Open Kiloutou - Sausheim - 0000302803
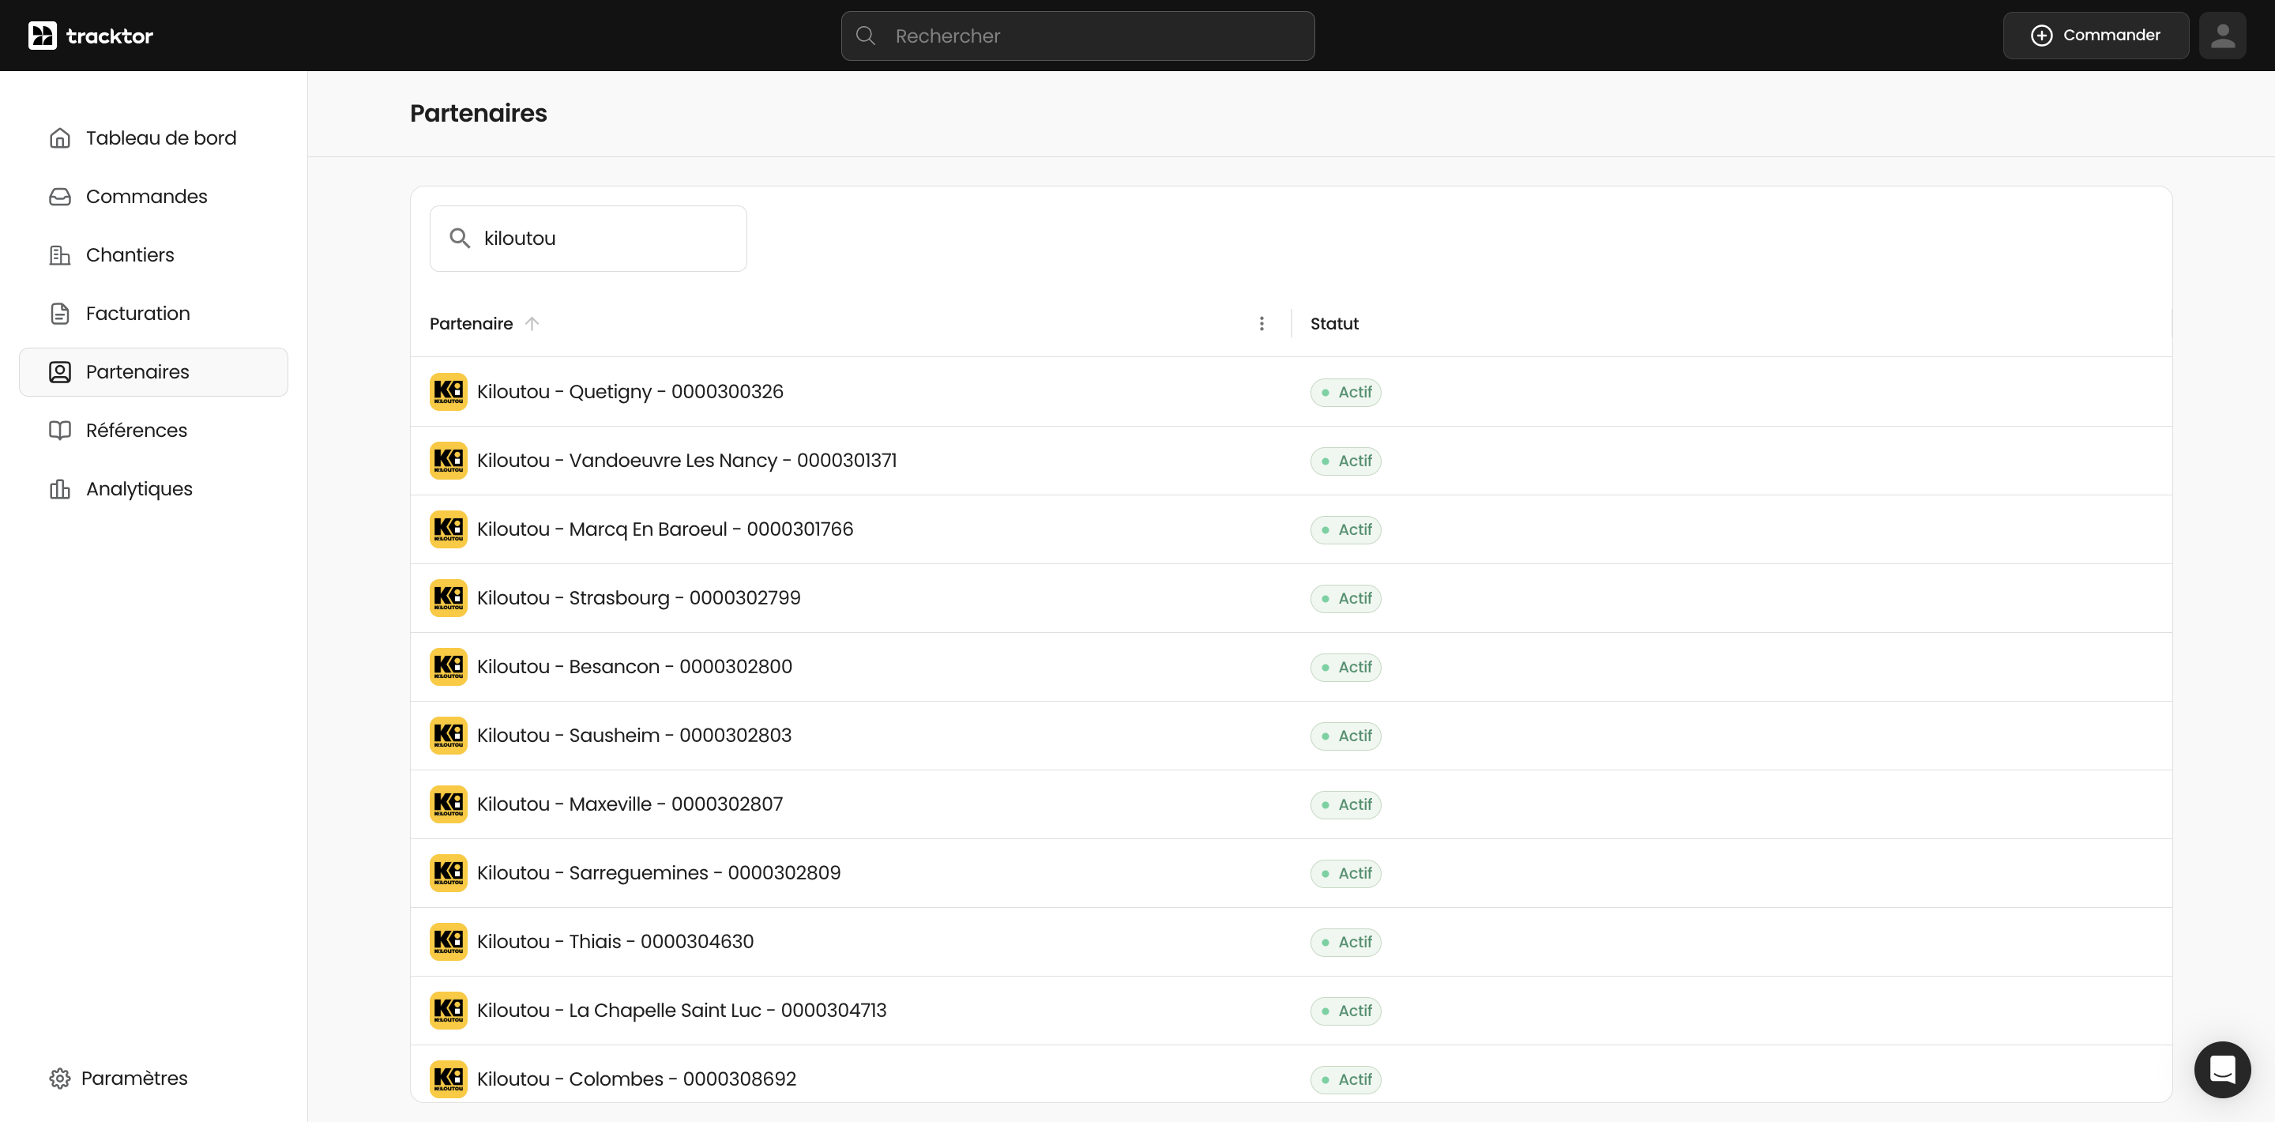The width and height of the screenshot is (2275, 1122). click(x=634, y=735)
